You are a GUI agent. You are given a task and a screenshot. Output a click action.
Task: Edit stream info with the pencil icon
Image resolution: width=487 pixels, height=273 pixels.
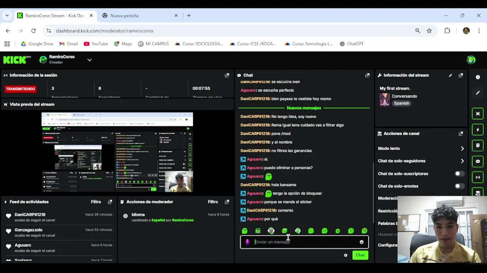tap(450, 75)
